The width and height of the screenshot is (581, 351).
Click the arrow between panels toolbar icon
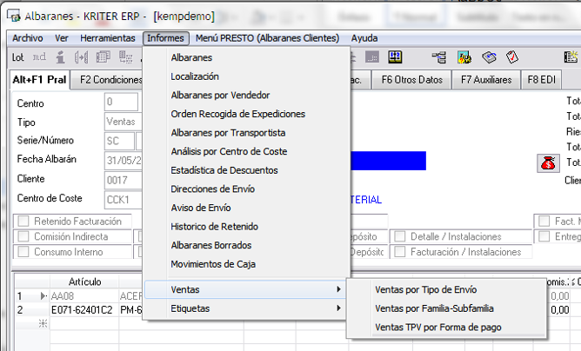(81, 57)
